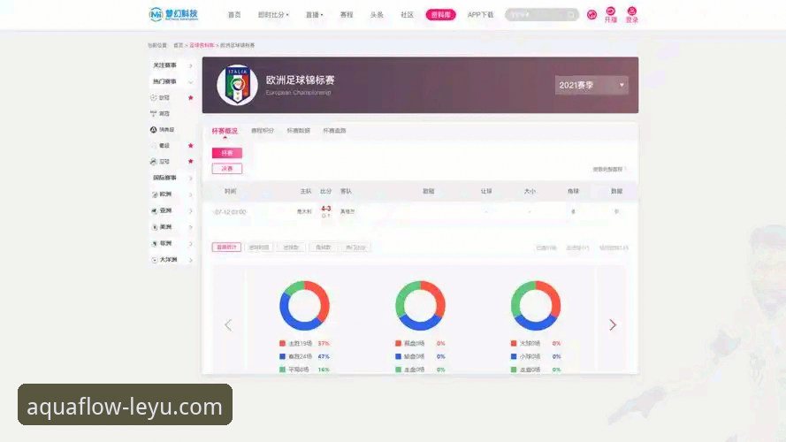This screenshot has height=442, width=786.
Task: Follow the pink 足球资料库 breadcrumb link
Action: click(x=202, y=45)
